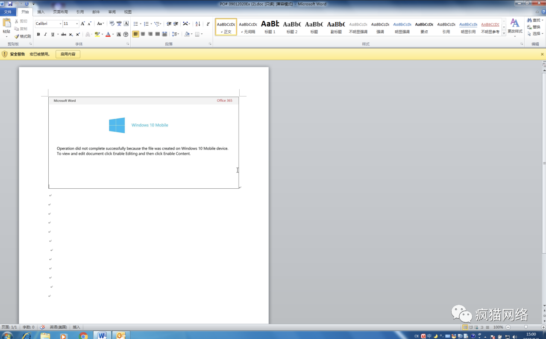Click the Enable Content (启用内容) button
The height and width of the screenshot is (339, 546).
tap(68, 54)
